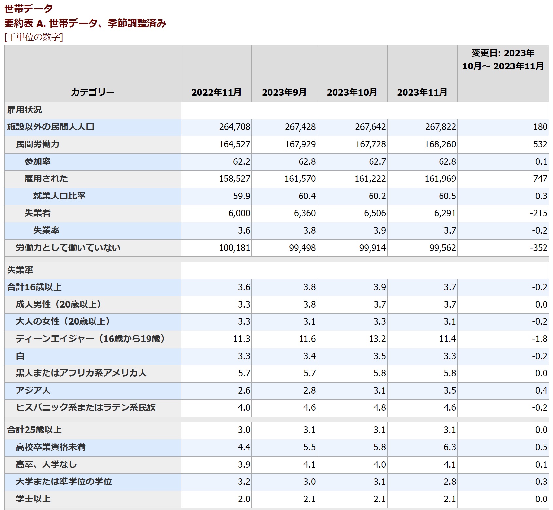Select the 雇用状況 section row label
Viewport: 553px width, 510px height.
click(25, 110)
